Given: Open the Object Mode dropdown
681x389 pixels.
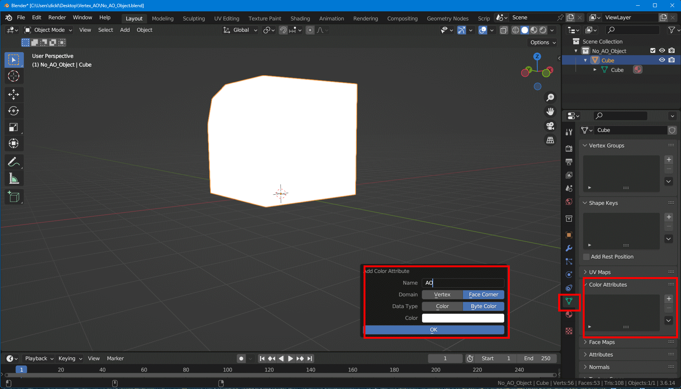Looking at the screenshot, I should click(48, 30).
